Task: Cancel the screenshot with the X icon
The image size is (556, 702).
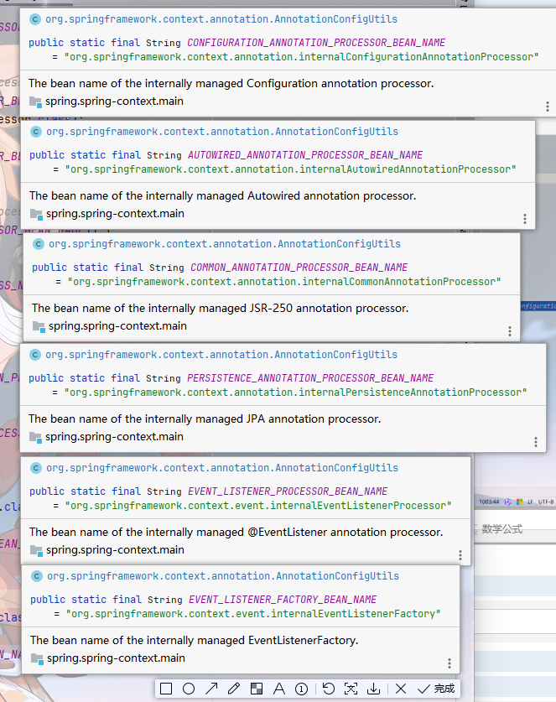Action: (401, 689)
